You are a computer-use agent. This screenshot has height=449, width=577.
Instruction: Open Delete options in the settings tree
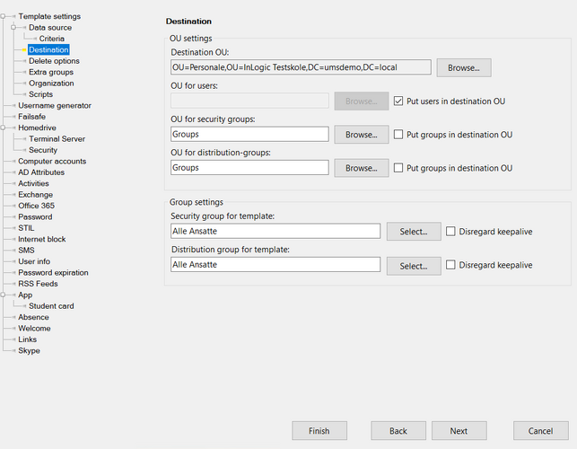pyautogui.click(x=53, y=61)
